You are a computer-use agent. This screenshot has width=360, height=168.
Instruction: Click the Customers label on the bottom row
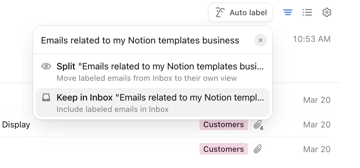coord(224,149)
